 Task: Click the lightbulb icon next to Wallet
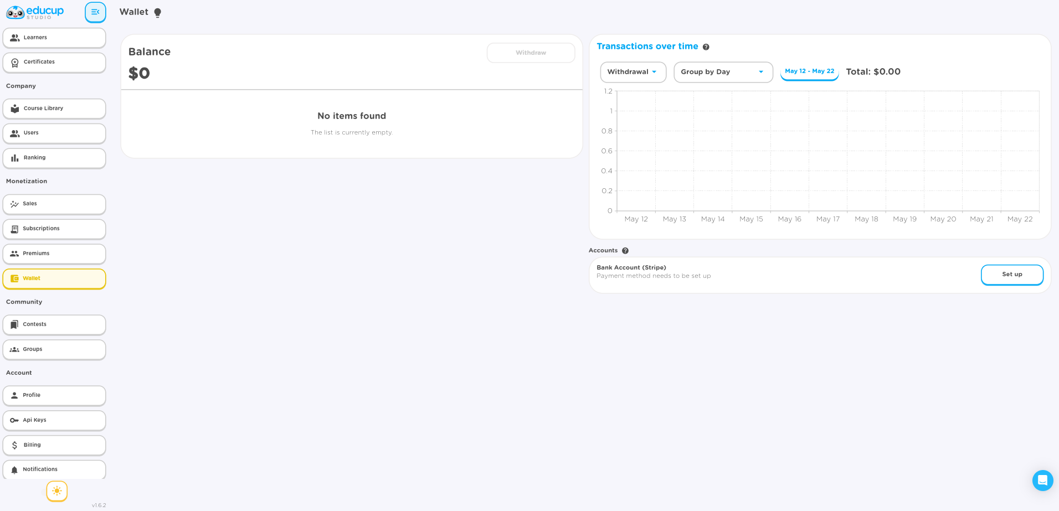point(157,13)
